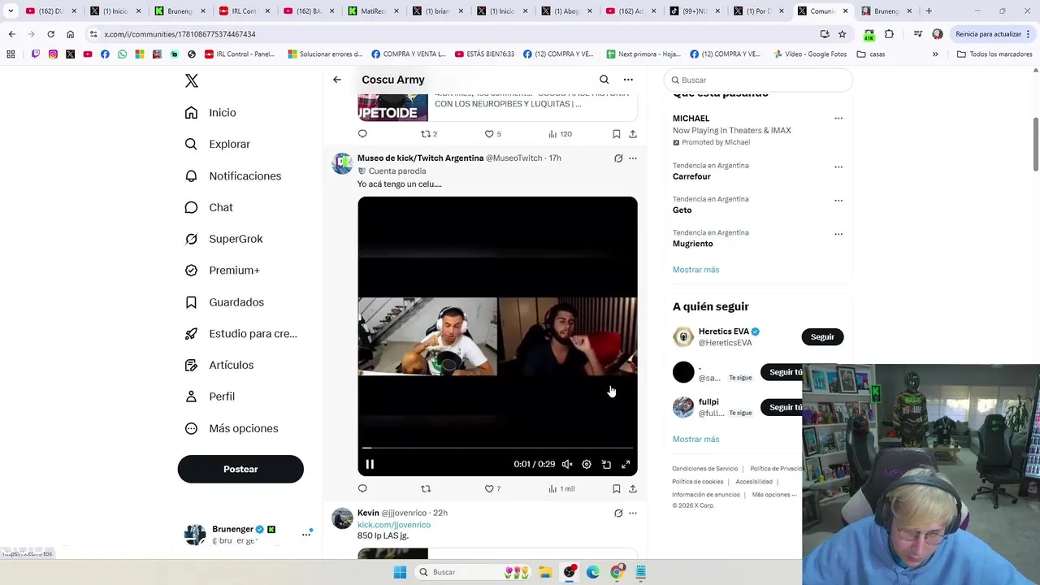The image size is (1040, 585).
Task: Reload the browser page
Action: click(x=50, y=34)
